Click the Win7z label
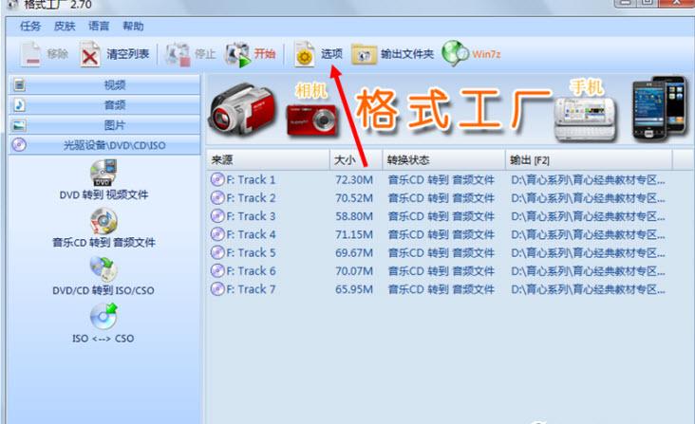Image resolution: width=695 pixels, height=424 pixels. click(x=486, y=54)
